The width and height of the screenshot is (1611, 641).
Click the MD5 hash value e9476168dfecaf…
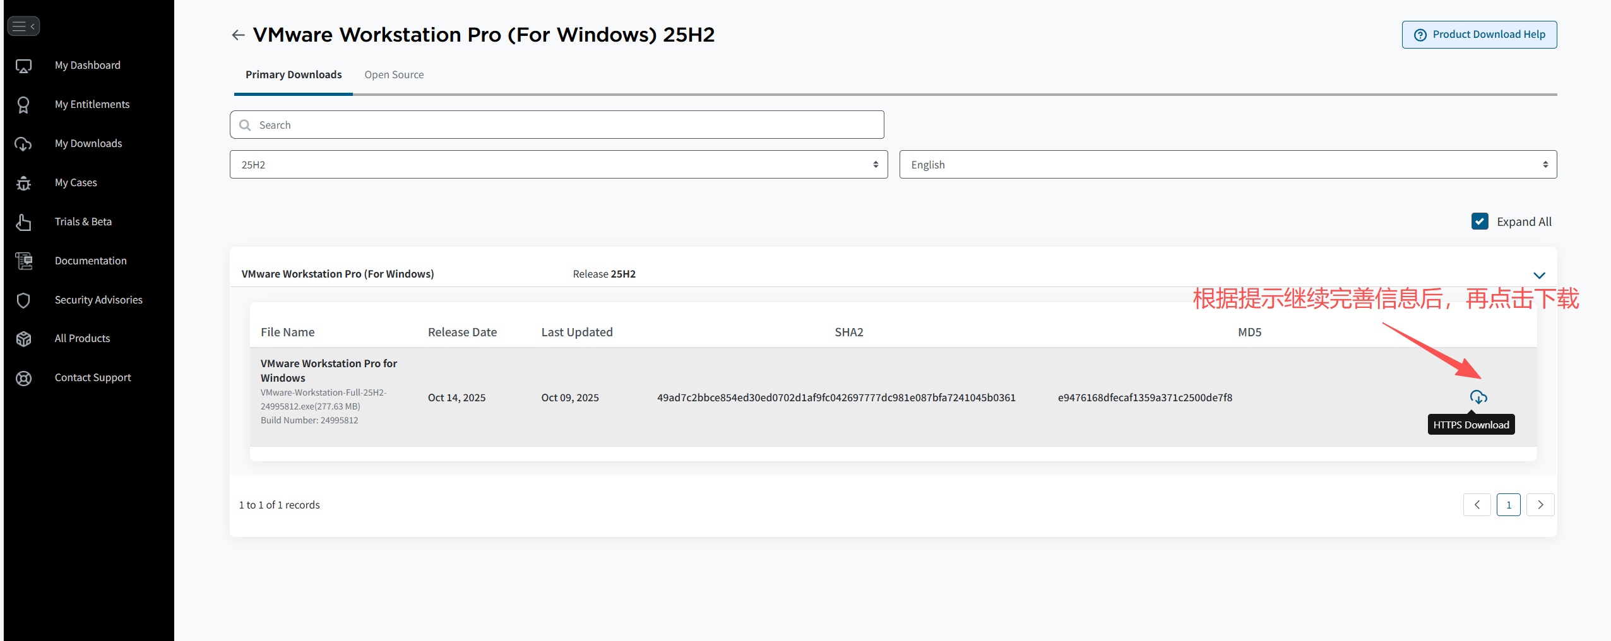coord(1145,398)
